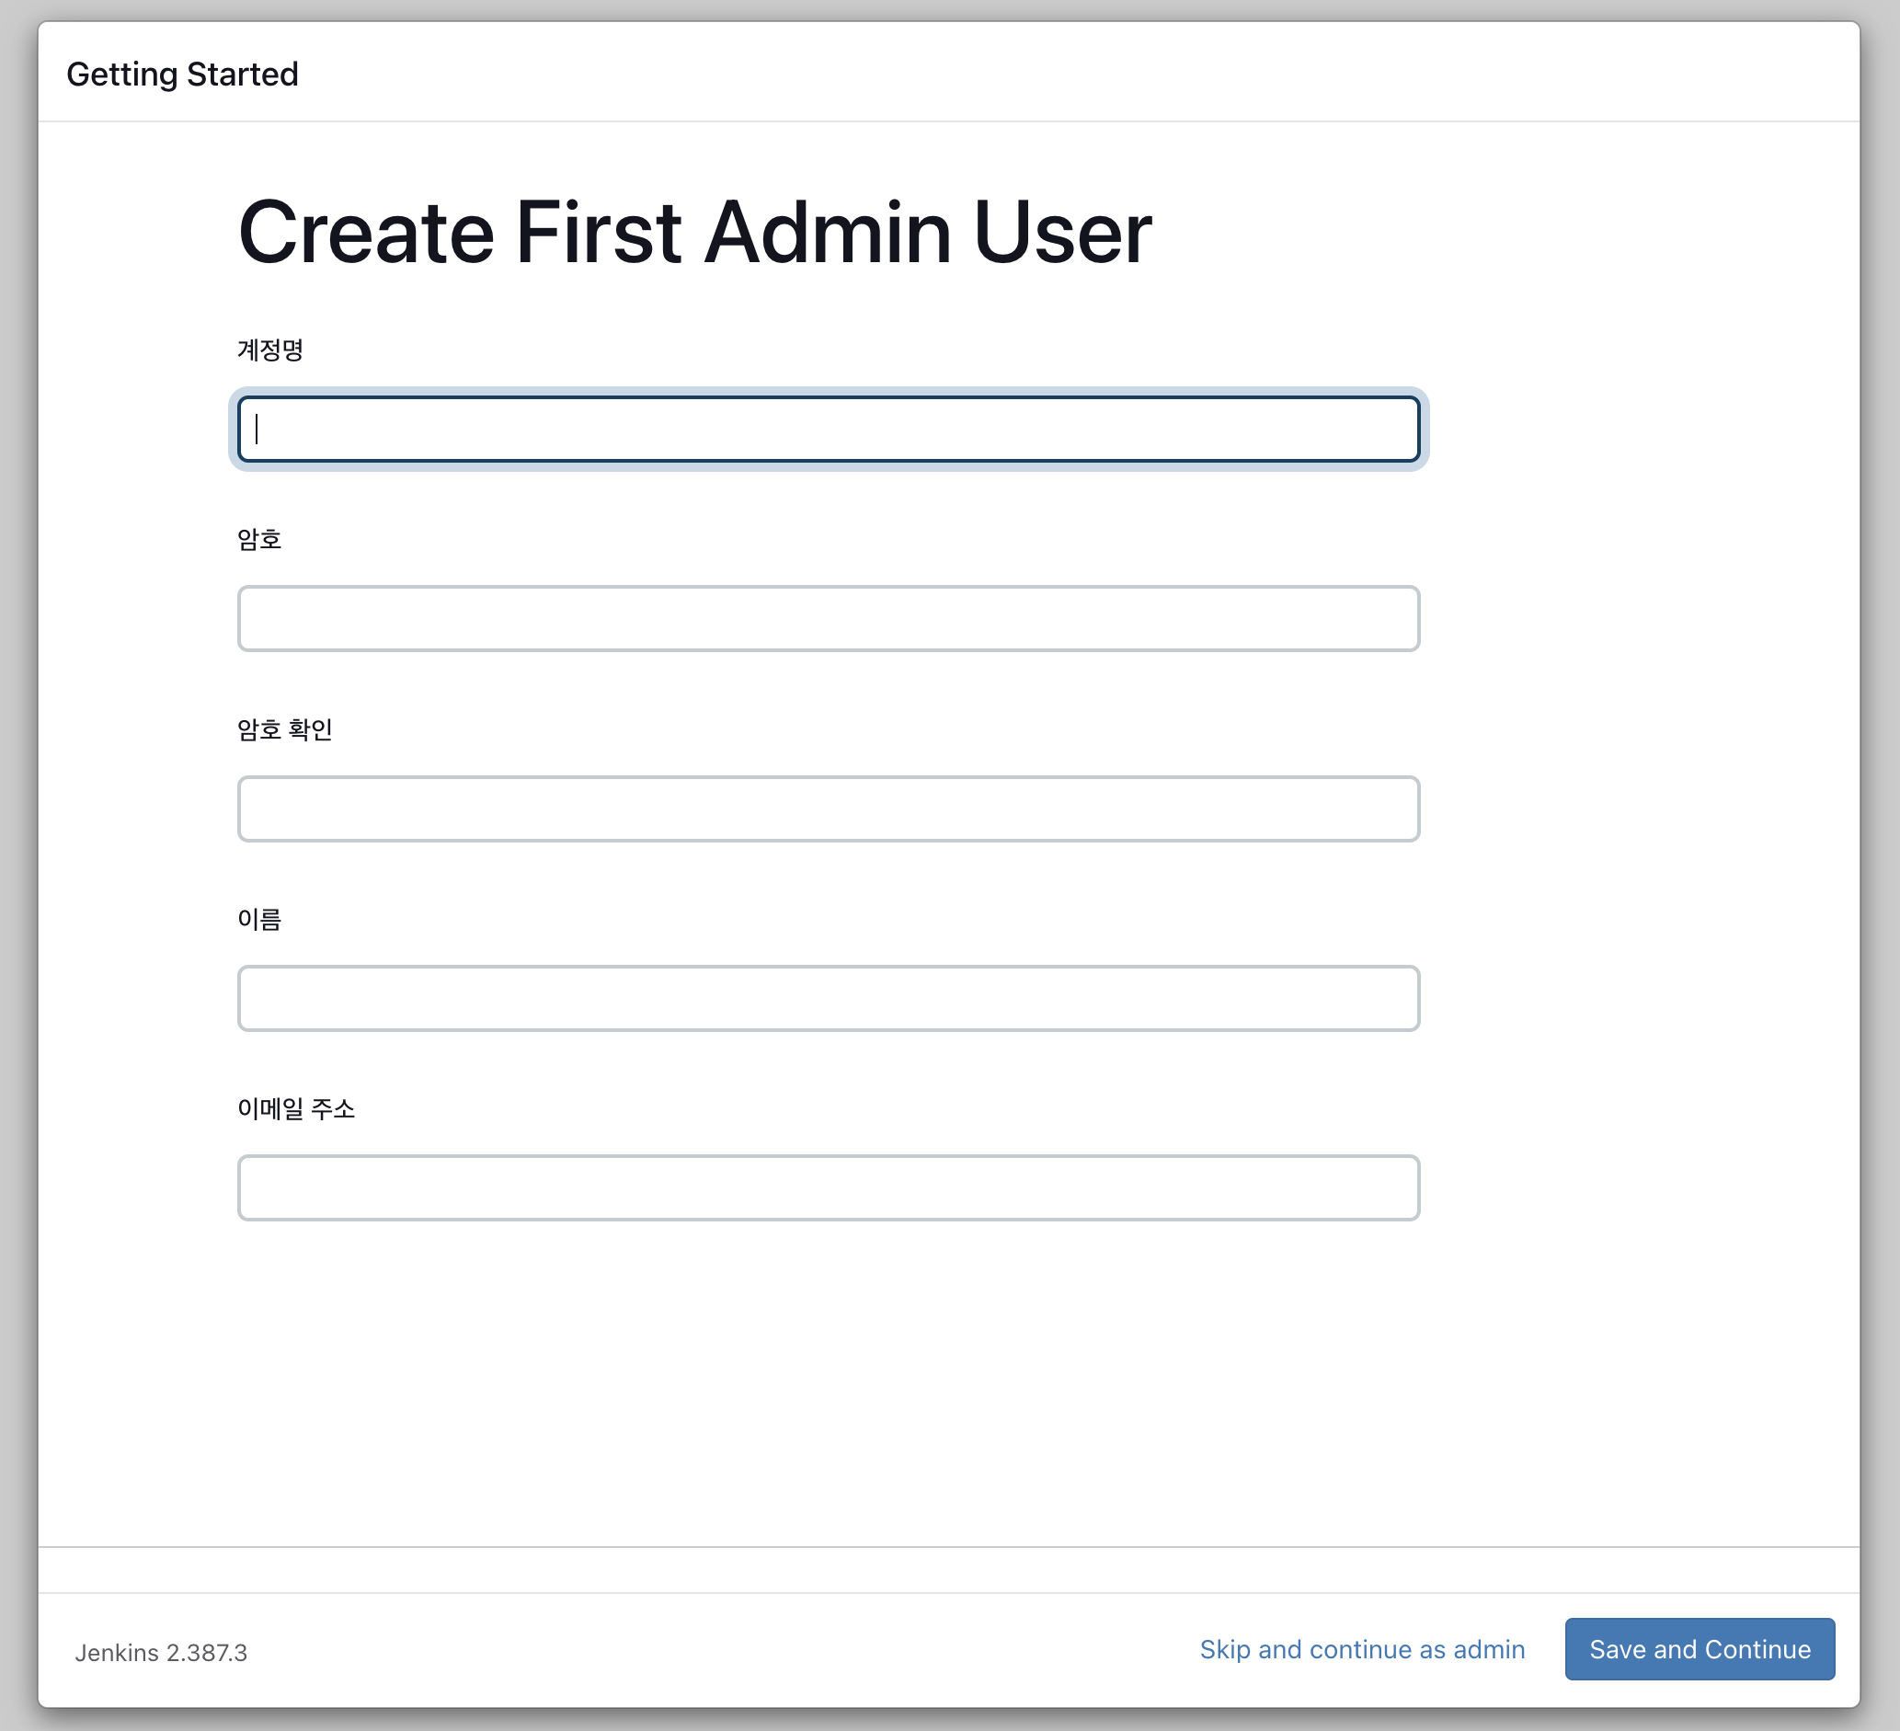Click the 이메일 주소 email input
Image resolution: width=1900 pixels, height=1731 pixels.
pyautogui.click(x=828, y=1187)
